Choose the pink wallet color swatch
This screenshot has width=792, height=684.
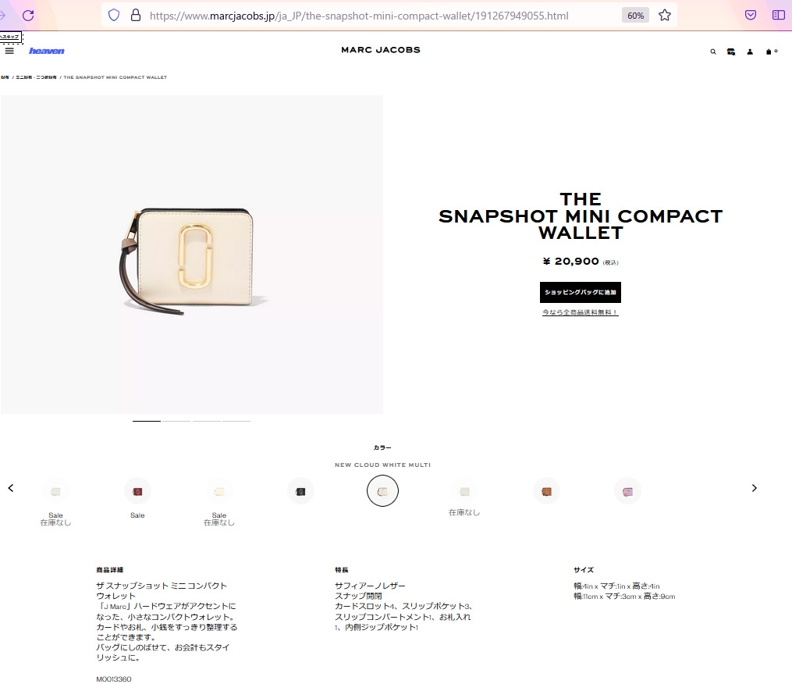[x=628, y=491]
